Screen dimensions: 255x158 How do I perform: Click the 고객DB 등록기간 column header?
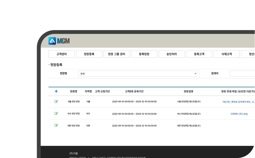[134, 91]
